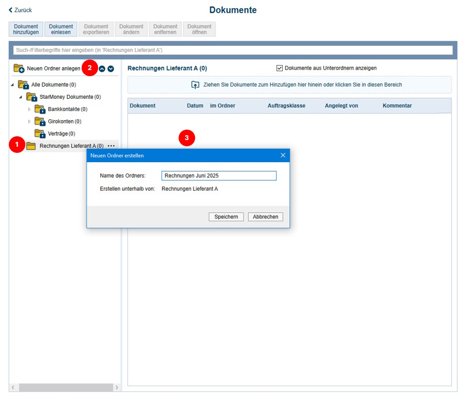This screenshot has height=395, width=463.
Task: Expand the Bankkontakte folder node
Action: pyautogui.click(x=30, y=109)
